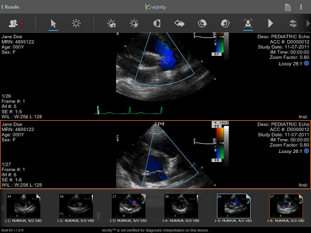This screenshot has width=311, height=233.
Task: Go back to Results
Action: 10,7
